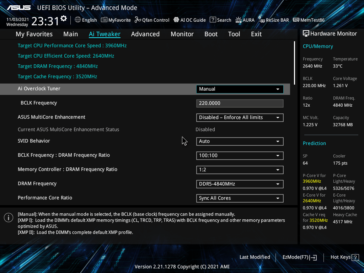Click the Hardware Monitor screen icon
The width and height of the screenshot is (364, 273).
point(306,34)
